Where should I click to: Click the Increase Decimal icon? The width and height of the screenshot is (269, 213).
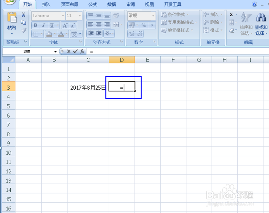point(132,34)
